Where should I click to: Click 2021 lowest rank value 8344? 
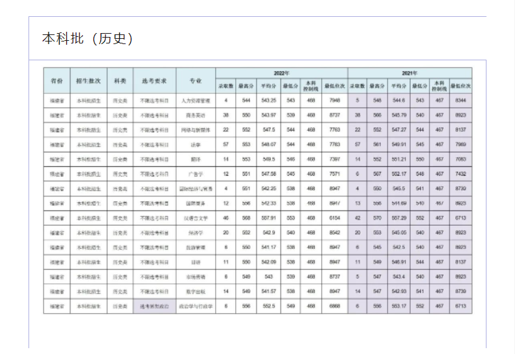pos(461,100)
